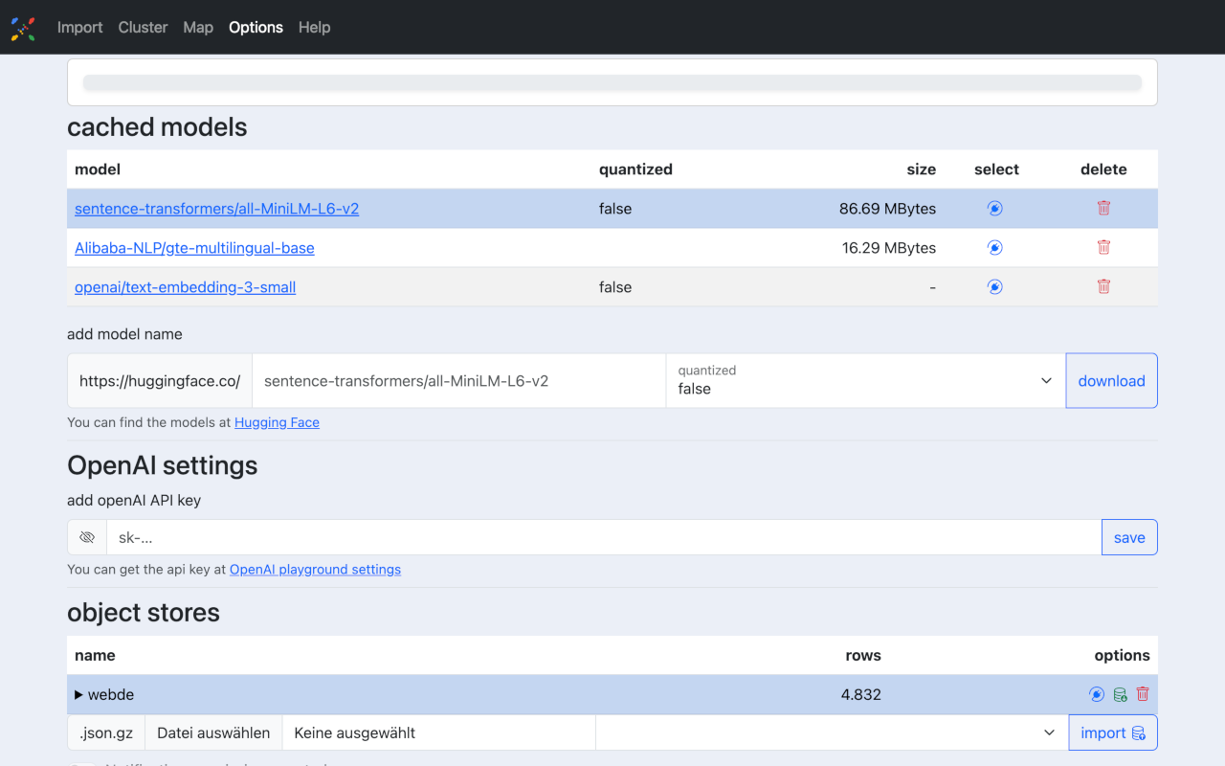This screenshot has height=766, width=1225.
Task: Save the OpenAI API key
Action: 1129,537
